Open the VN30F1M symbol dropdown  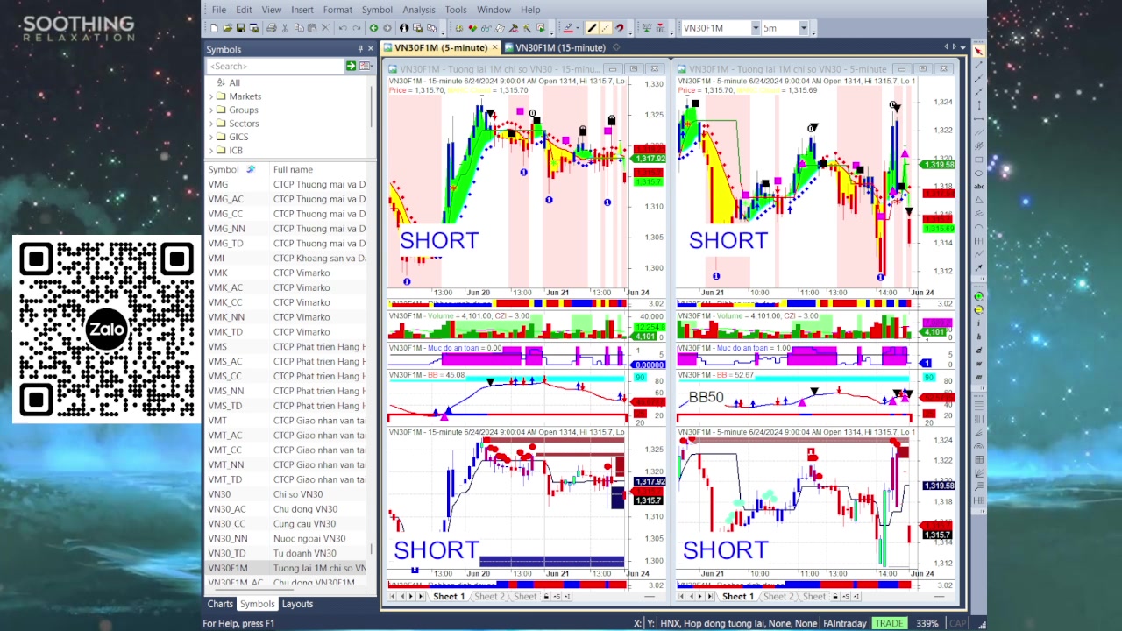pos(755,28)
